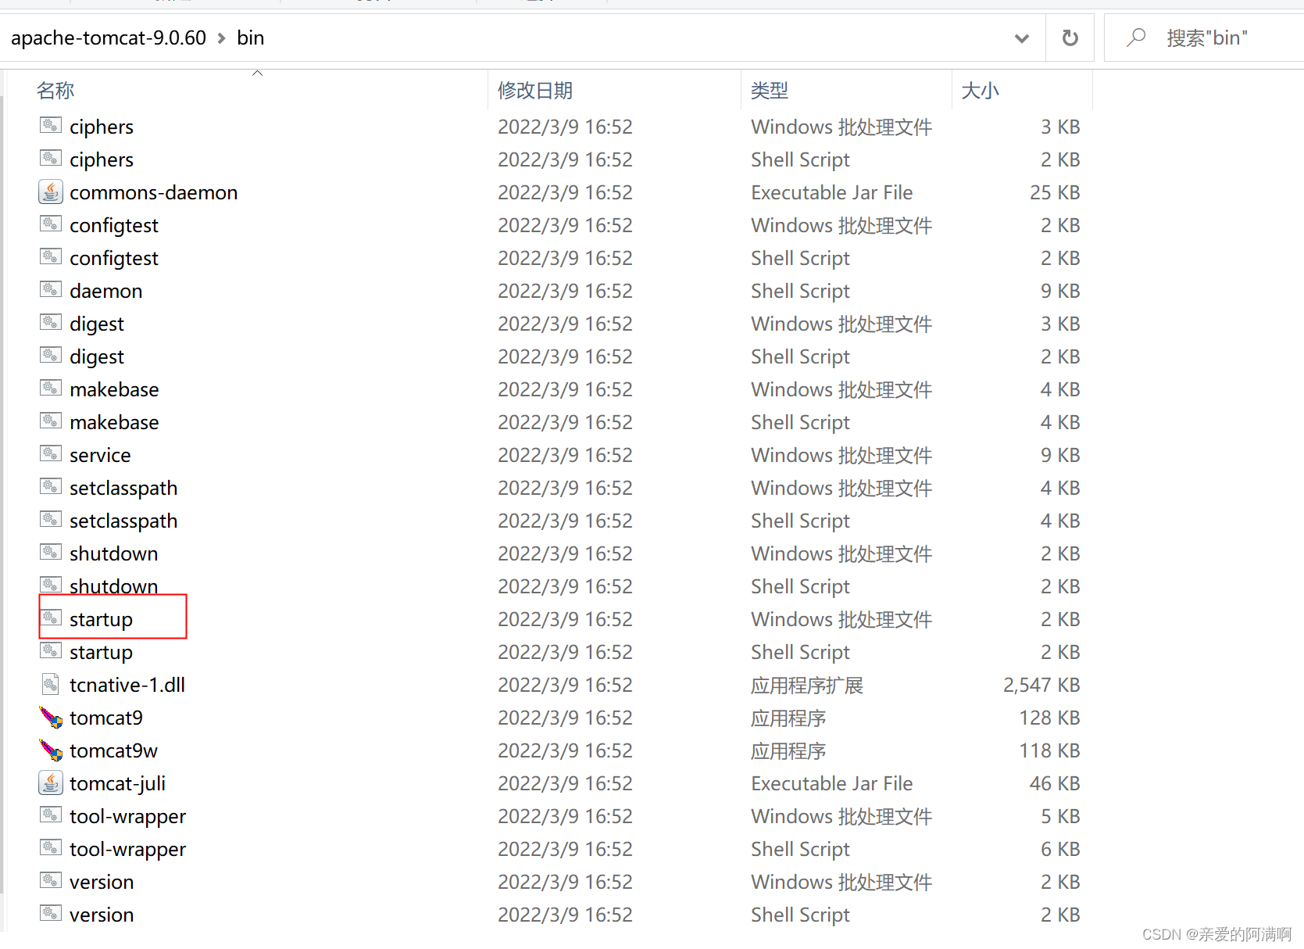
Task: Click the bin breadcrumb segment
Action: [251, 38]
